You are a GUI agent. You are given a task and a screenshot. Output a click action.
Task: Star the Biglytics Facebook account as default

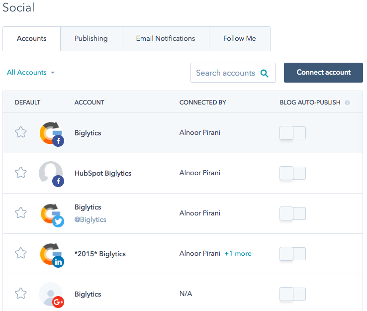tap(20, 132)
